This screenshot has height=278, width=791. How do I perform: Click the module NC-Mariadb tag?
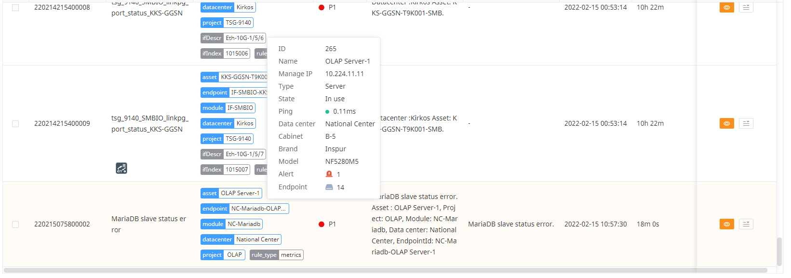tap(231, 224)
